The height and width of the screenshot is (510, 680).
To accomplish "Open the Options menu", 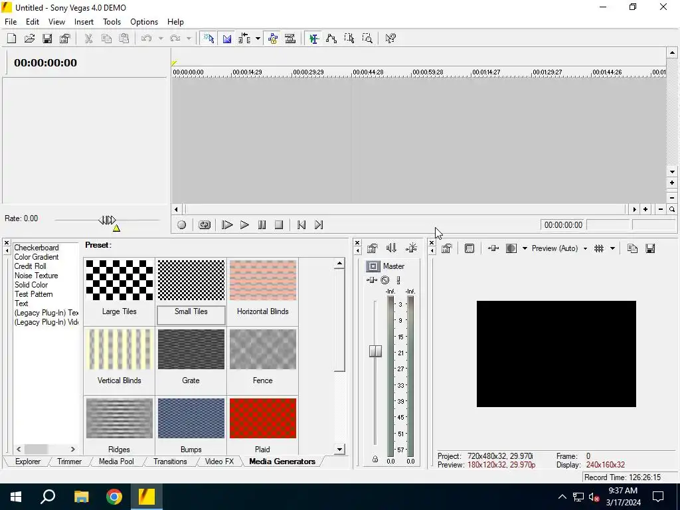I will tap(144, 22).
